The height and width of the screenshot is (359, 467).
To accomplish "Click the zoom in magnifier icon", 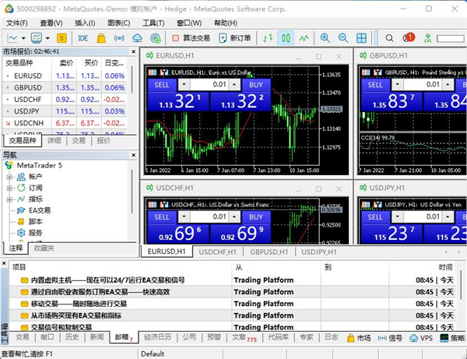I will click(325, 37).
